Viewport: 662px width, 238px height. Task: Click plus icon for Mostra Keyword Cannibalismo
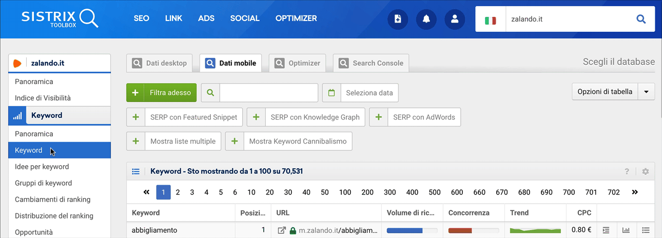coord(234,141)
